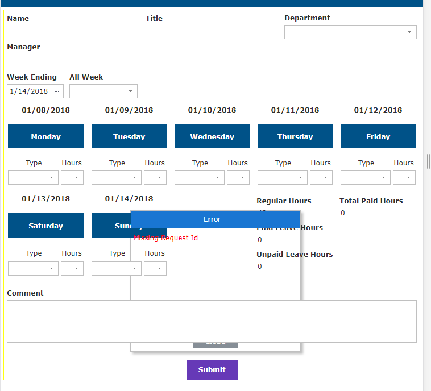The width and height of the screenshot is (431, 391).
Task: Click the Saturday day button
Action: (45, 226)
